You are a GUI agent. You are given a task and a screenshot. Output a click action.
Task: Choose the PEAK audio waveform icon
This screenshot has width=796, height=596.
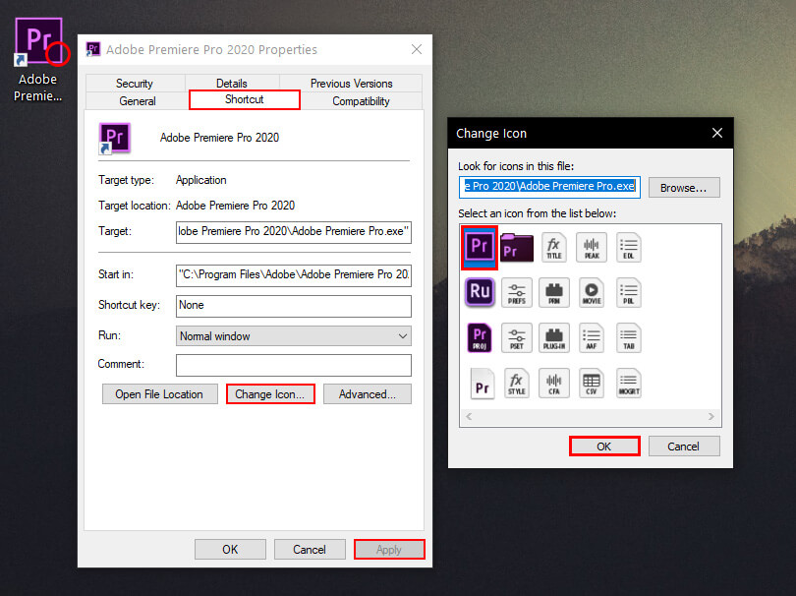[592, 247]
